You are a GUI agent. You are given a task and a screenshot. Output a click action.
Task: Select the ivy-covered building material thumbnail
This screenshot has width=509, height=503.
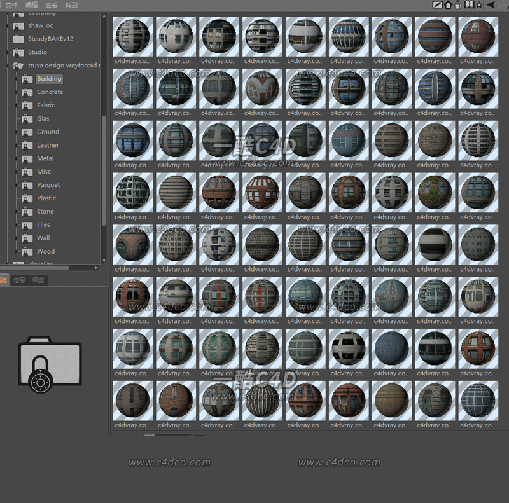[435, 193]
